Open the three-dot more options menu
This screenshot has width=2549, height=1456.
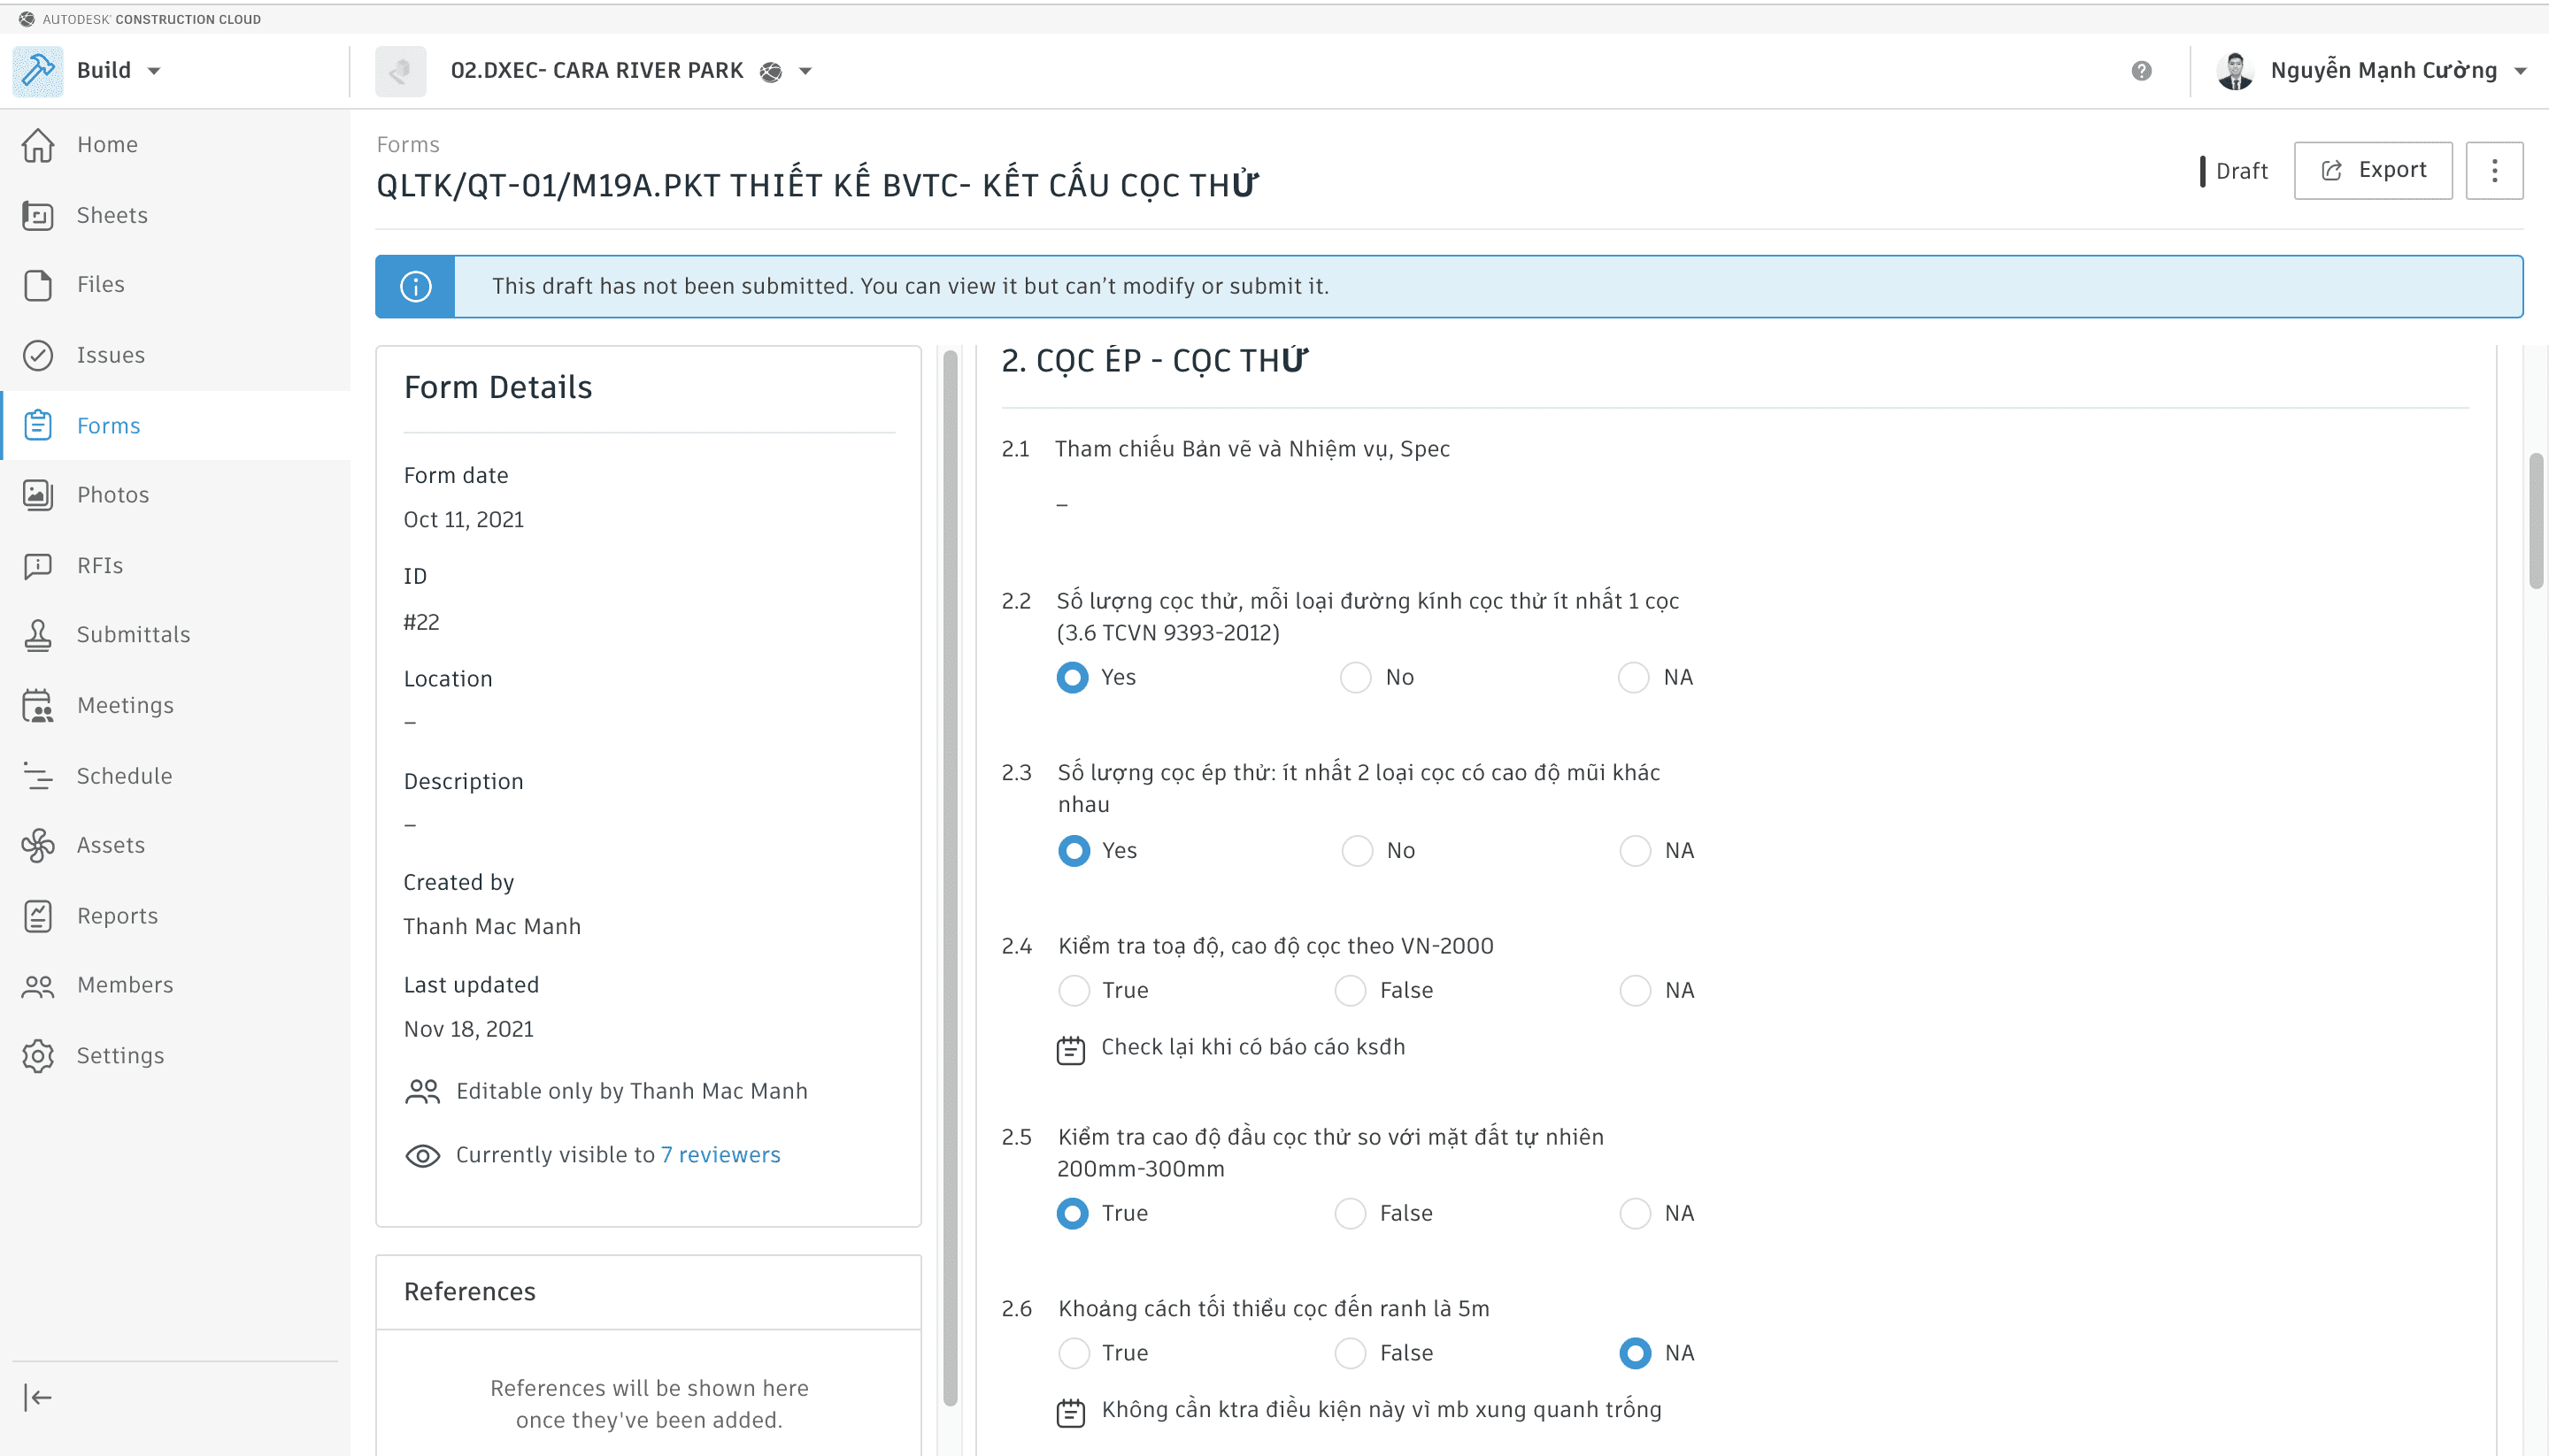point(2494,171)
